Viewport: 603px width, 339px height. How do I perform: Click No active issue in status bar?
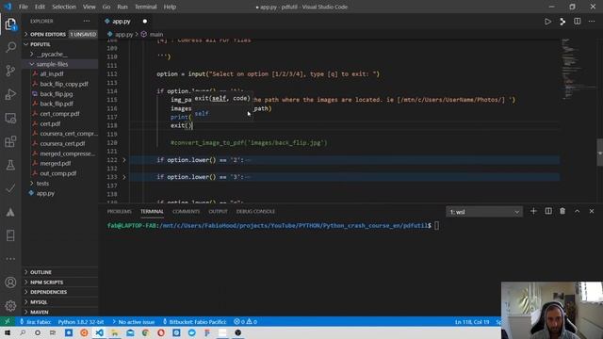133,322
